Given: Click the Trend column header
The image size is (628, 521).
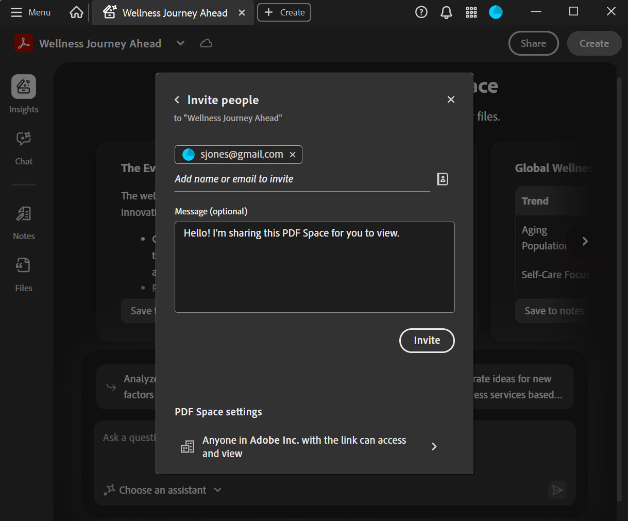Looking at the screenshot, I should pos(535,201).
